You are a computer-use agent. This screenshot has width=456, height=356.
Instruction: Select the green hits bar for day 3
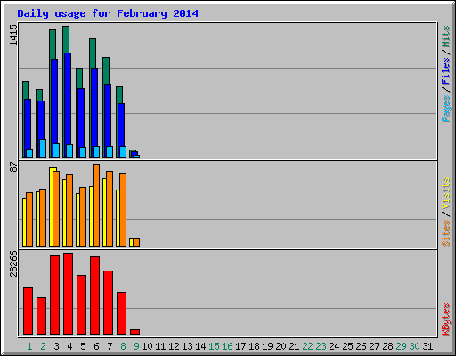click(53, 44)
